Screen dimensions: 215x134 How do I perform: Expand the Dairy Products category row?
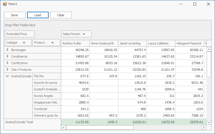pos(7,70)
